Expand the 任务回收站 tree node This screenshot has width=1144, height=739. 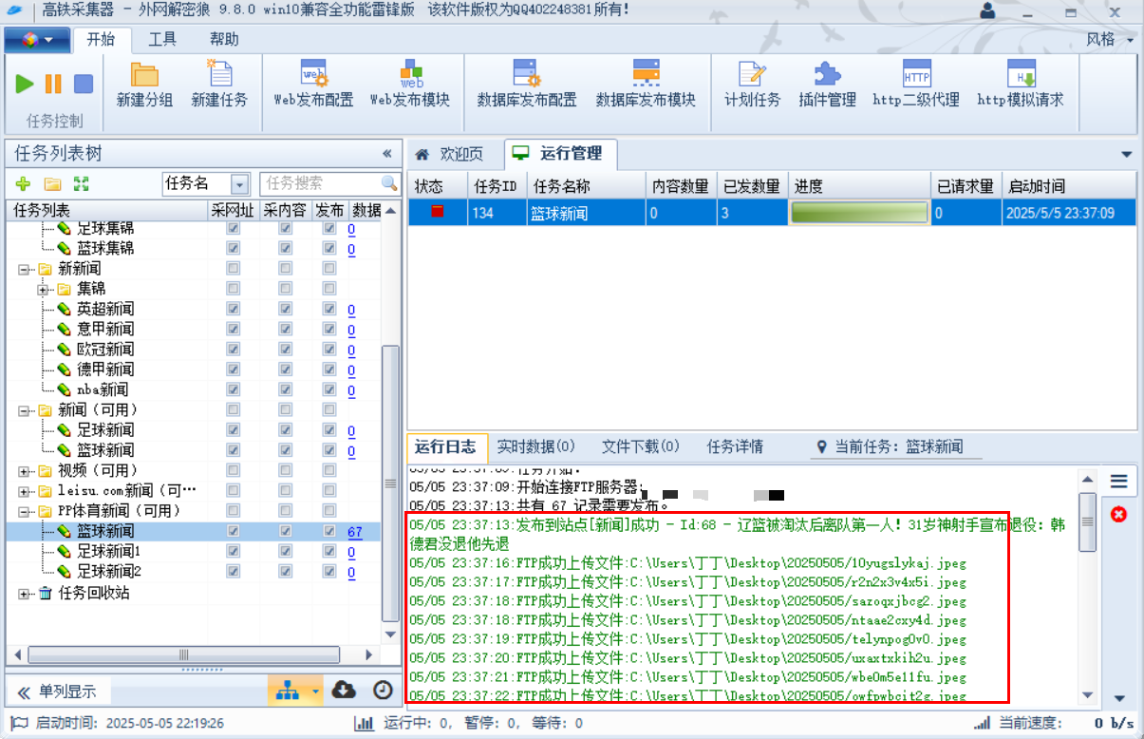(x=25, y=593)
